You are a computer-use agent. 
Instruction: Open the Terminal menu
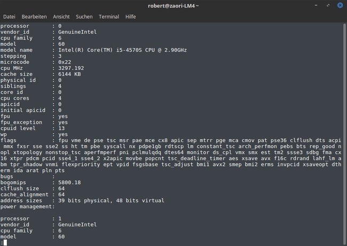click(x=109, y=17)
